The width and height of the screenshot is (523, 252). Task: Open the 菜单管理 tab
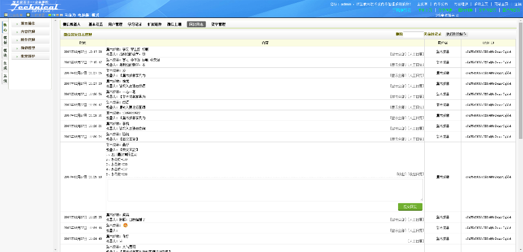[x=218, y=24]
